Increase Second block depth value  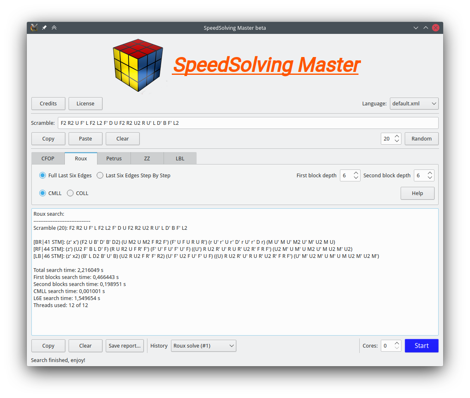[x=430, y=173]
